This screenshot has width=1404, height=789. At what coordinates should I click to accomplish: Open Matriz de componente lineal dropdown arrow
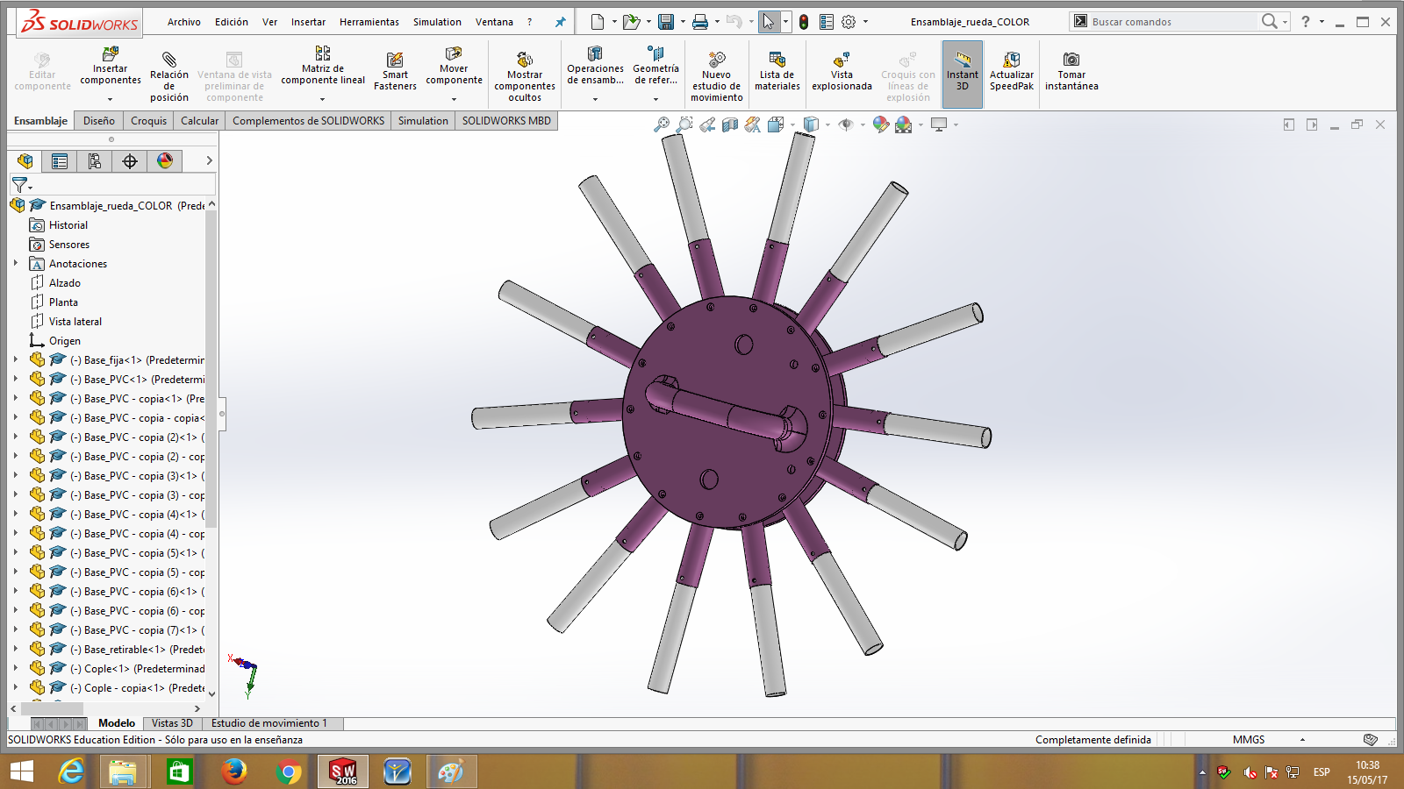pyautogui.click(x=323, y=99)
